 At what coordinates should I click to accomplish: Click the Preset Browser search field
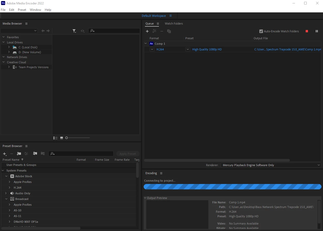pyautogui.click(x=81, y=154)
